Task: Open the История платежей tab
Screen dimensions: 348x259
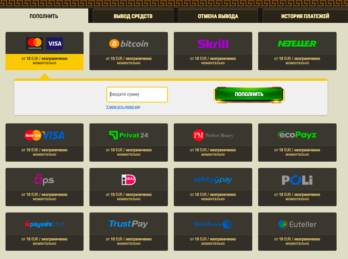Action: (305, 16)
